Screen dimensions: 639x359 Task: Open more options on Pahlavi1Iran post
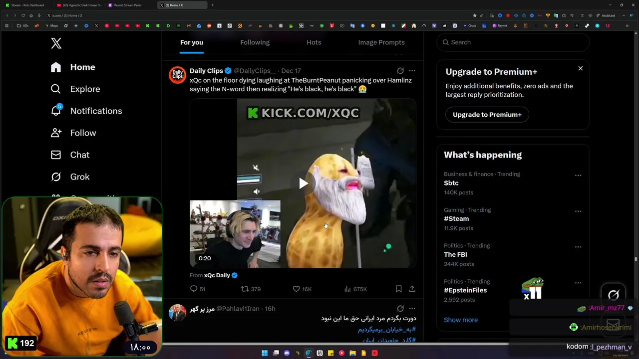pos(412,309)
